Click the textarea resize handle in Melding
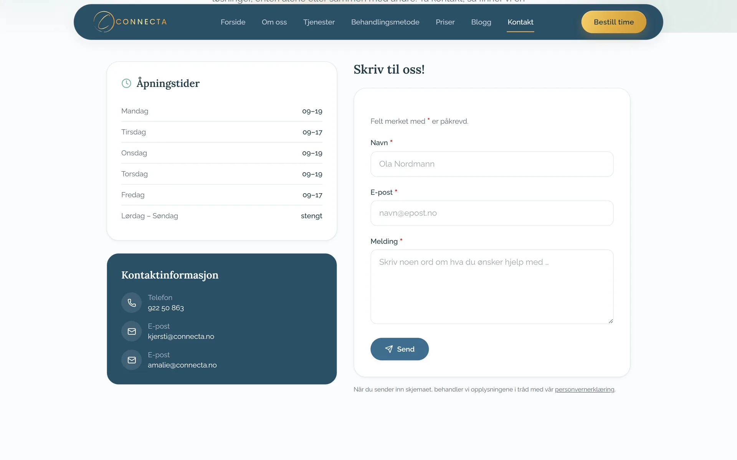Screen dimensions: 737x460 (x=610, y=321)
